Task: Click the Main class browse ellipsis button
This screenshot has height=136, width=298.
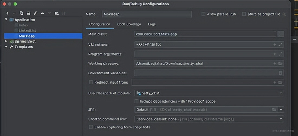Action: click(281, 34)
